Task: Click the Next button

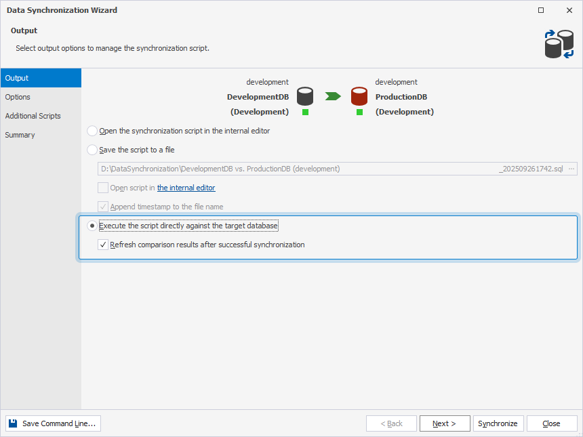Action: [445, 423]
